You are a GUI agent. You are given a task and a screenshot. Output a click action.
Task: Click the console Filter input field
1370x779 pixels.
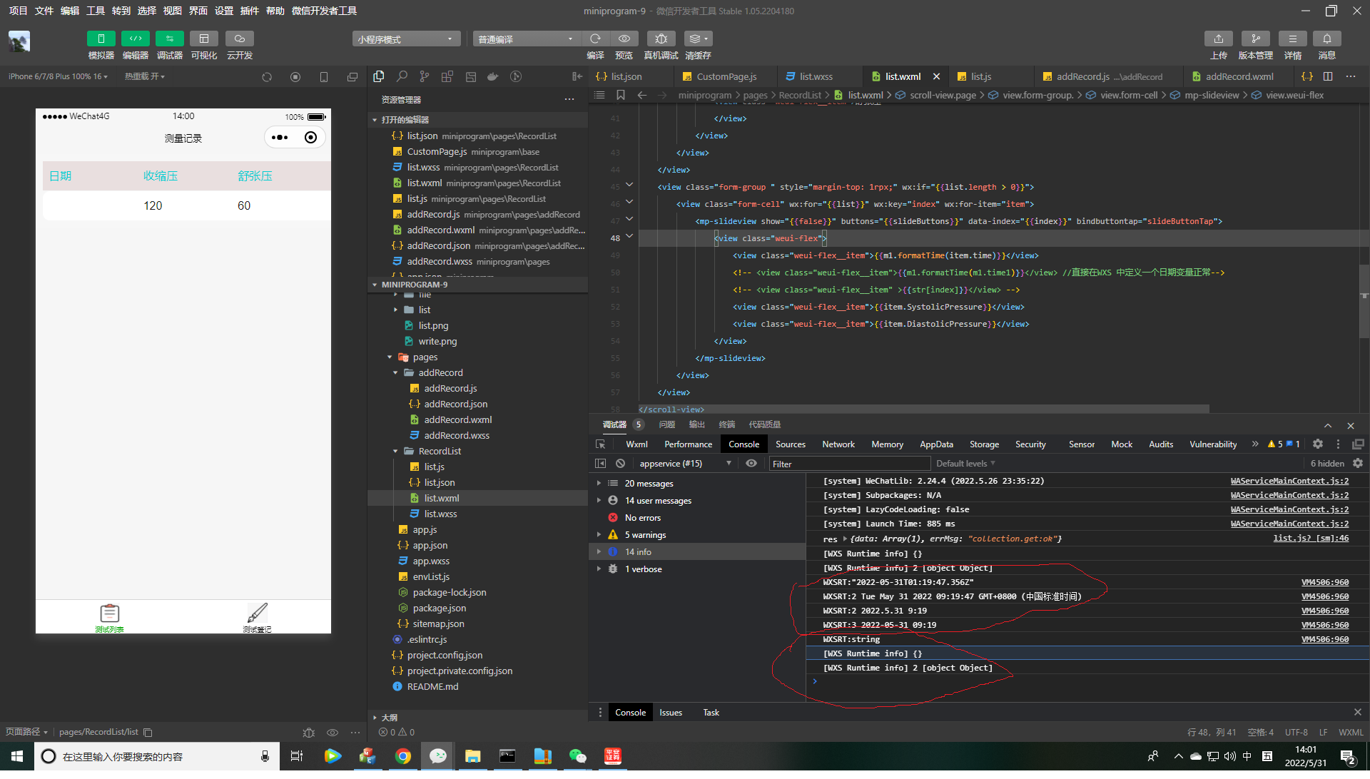pyautogui.click(x=849, y=464)
